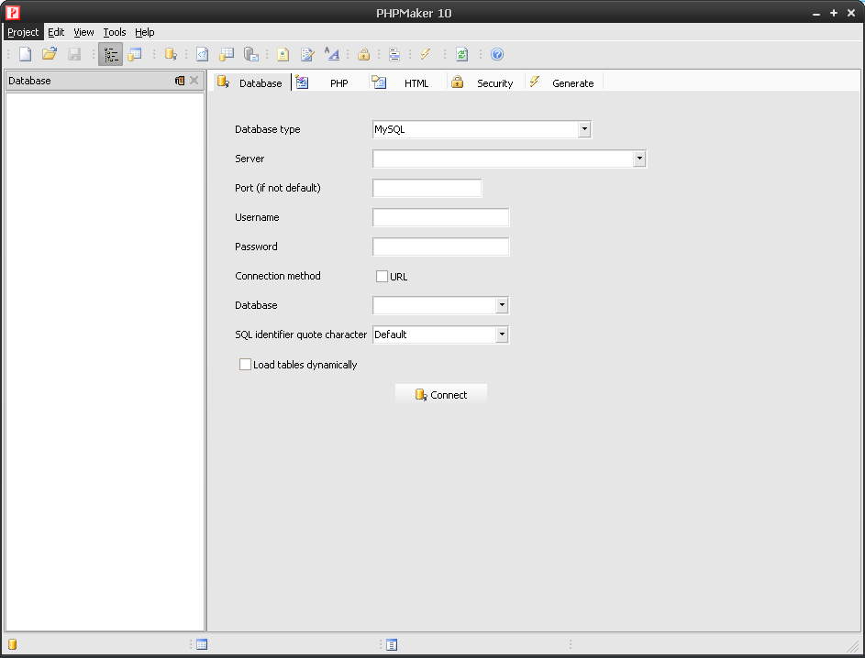Open help via the question mark icon
This screenshot has height=658, width=865.
(497, 54)
